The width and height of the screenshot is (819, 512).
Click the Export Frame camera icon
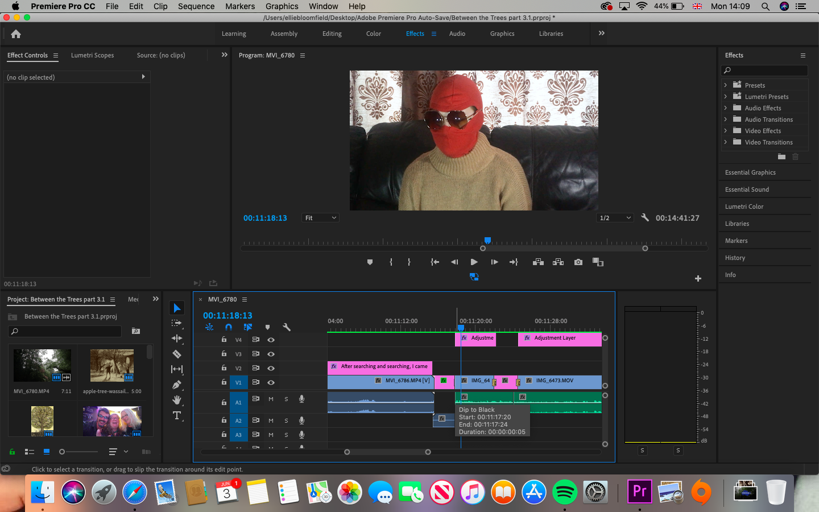coord(578,262)
